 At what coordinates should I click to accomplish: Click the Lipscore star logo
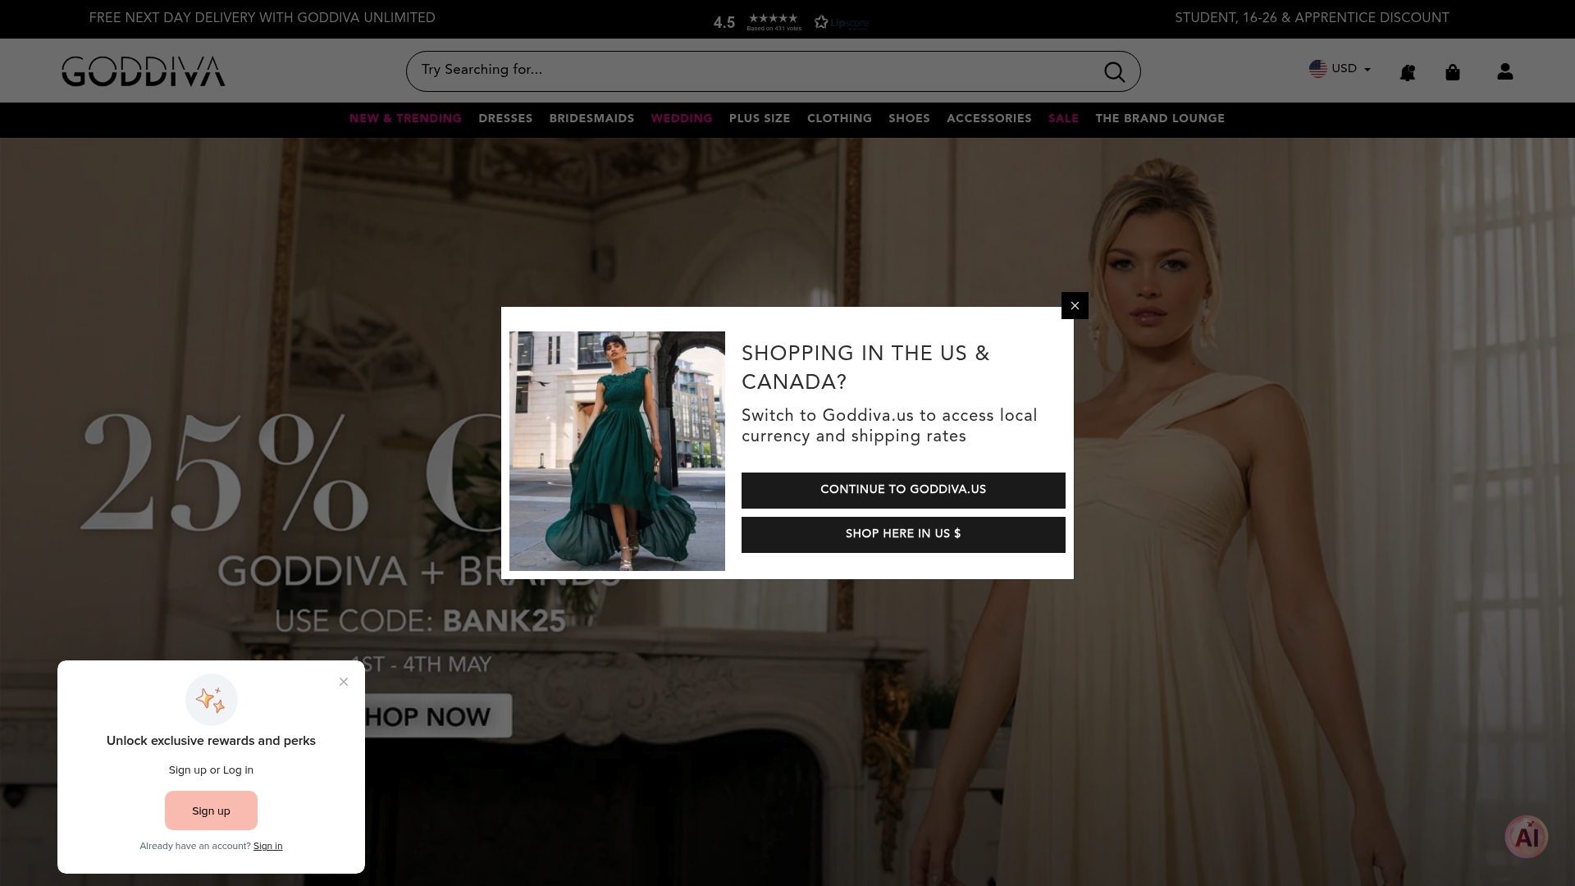842,22
